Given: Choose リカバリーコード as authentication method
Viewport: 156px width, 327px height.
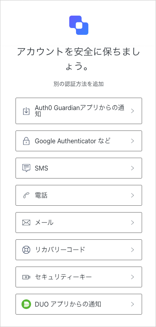Looking at the screenshot, I should point(79,250).
